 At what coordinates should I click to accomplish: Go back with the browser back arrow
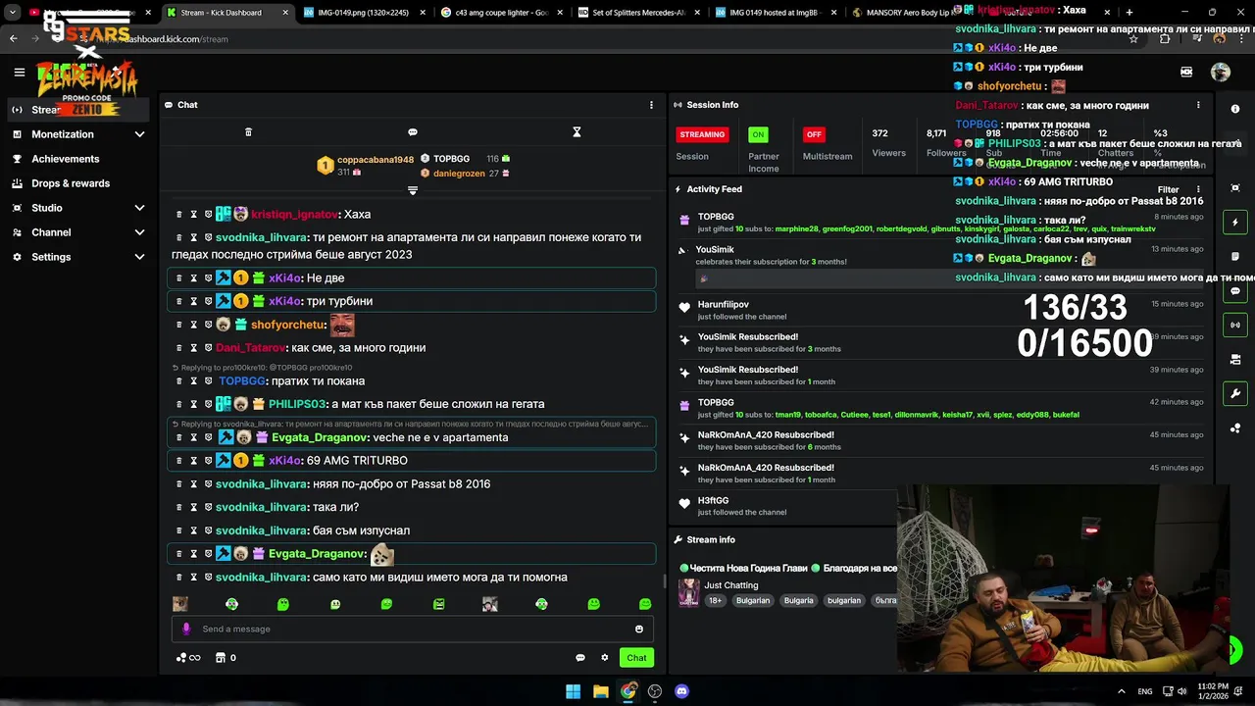pyautogui.click(x=14, y=39)
